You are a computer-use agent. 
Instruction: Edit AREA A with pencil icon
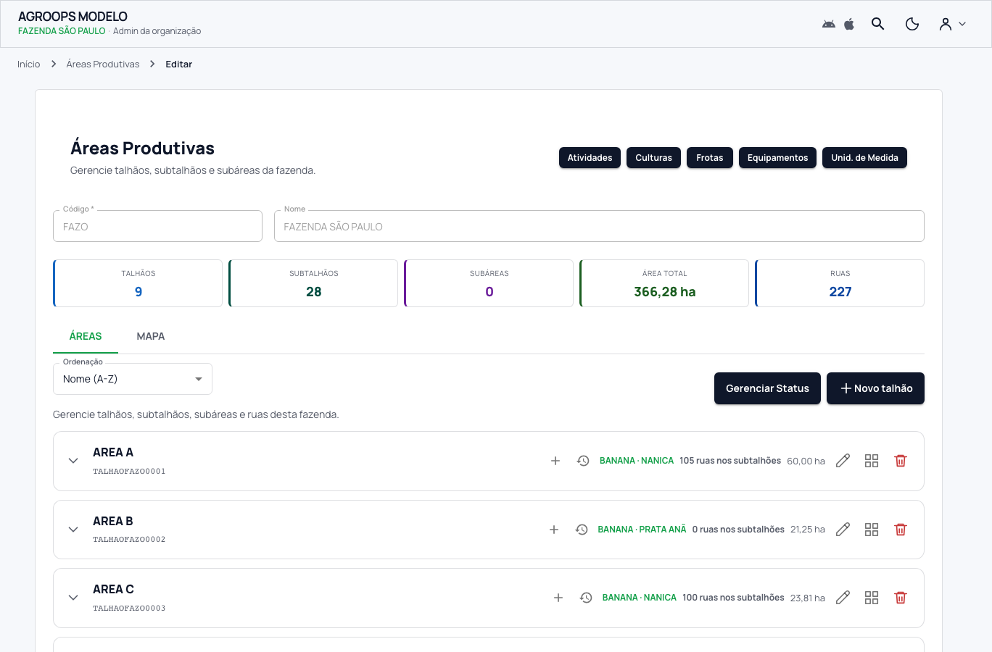[843, 461]
